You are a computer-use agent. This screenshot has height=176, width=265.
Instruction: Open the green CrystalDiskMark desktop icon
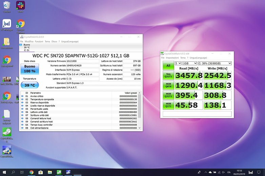click(x=7, y=135)
